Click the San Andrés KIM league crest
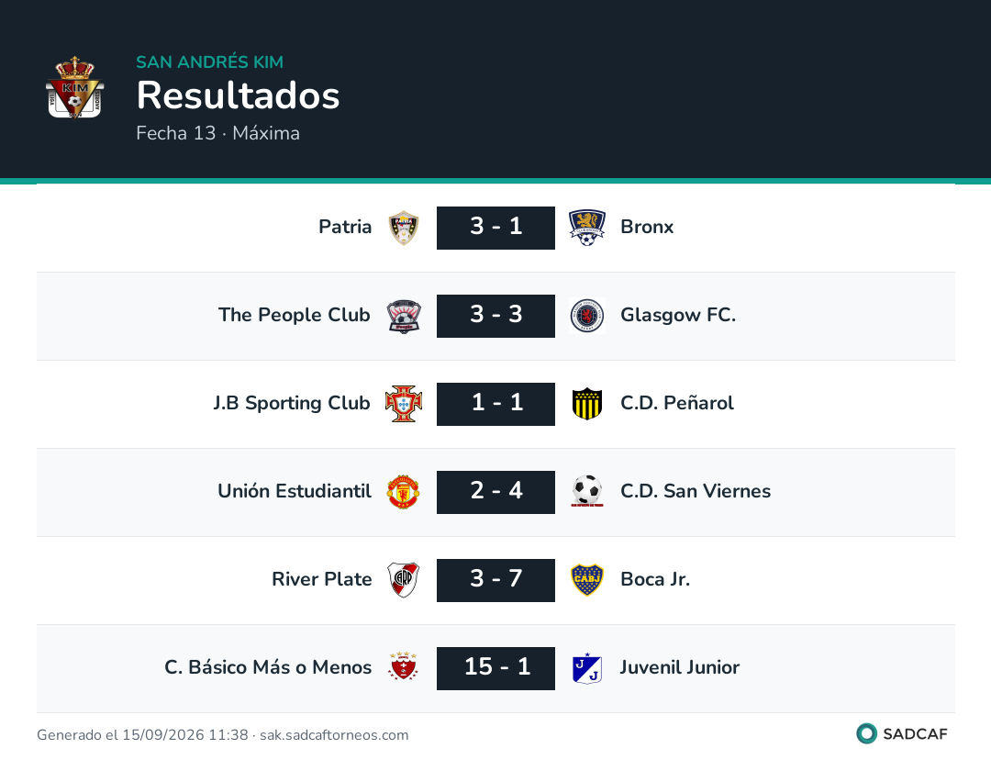The height and width of the screenshot is (782, 991). click(x=74, y=88)
